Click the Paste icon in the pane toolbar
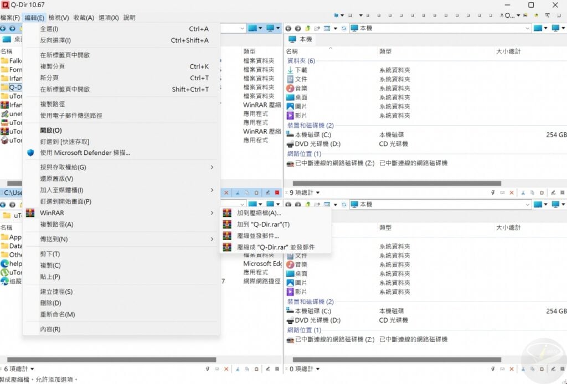567x384 pixels. pos(257,193)
